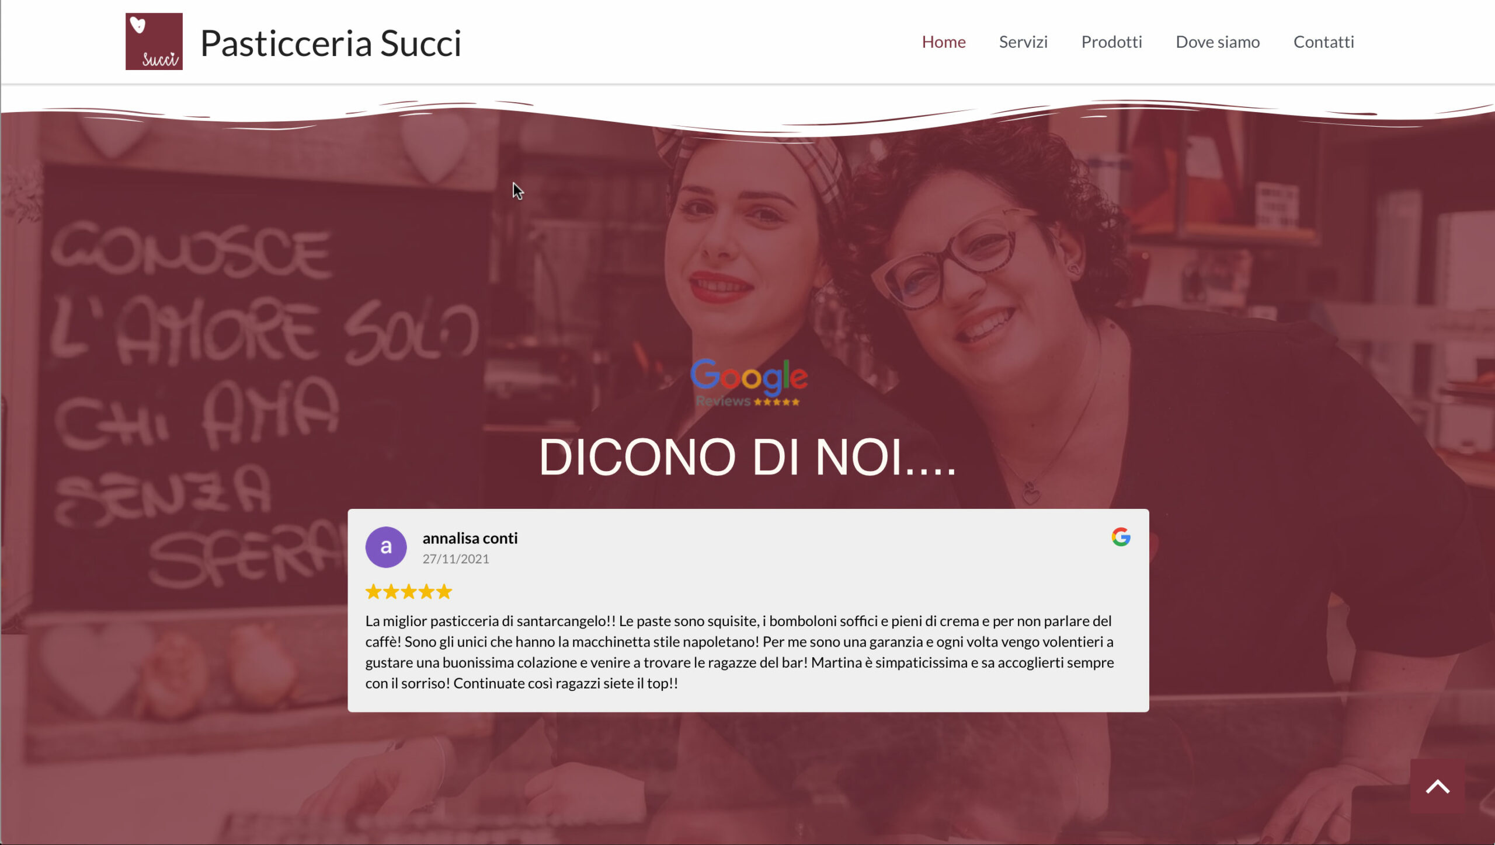Click the review text paragraph
The width and height of the screenshot is (1495, 845).
pos(739,652)
